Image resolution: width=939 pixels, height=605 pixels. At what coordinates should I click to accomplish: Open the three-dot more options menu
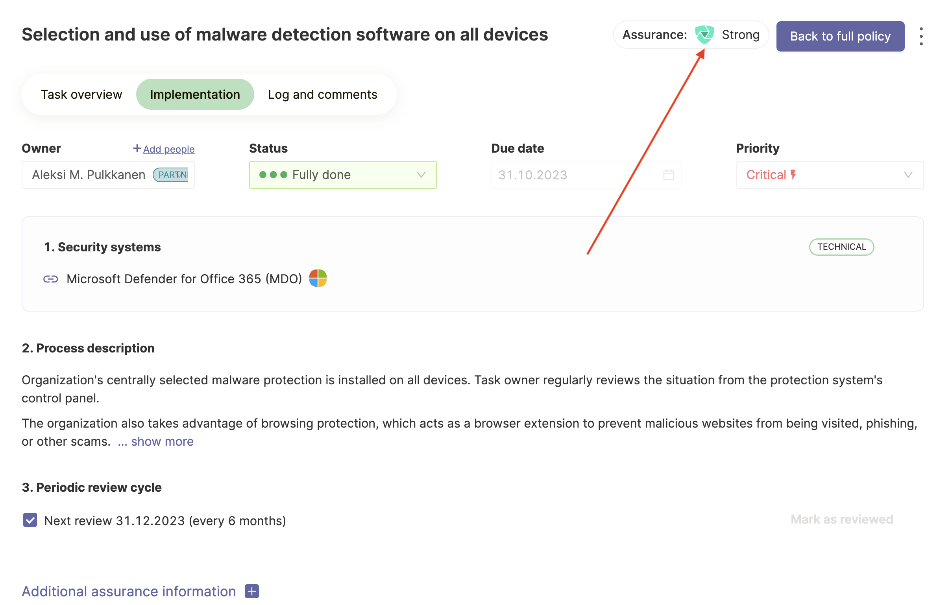click(921, 36)
